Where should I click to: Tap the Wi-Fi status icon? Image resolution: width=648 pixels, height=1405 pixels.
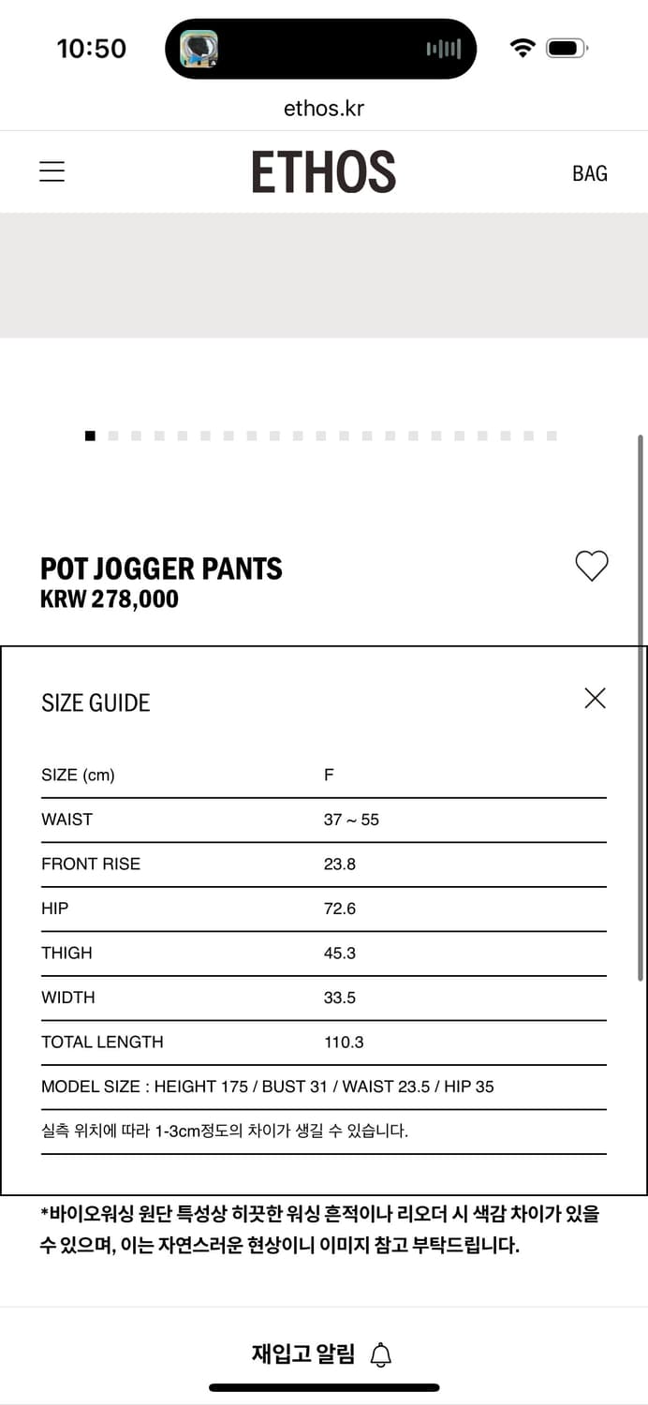[523, 48]
